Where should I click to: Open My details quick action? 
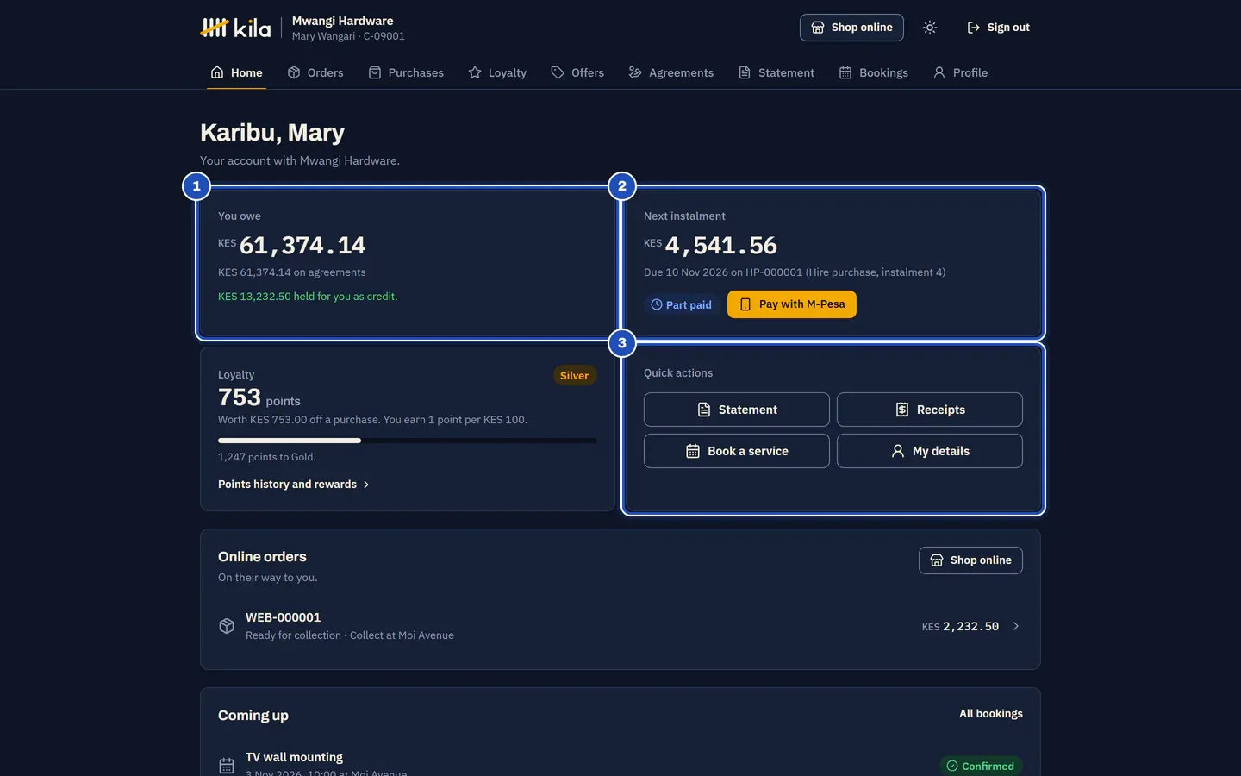tap(930, 451)
